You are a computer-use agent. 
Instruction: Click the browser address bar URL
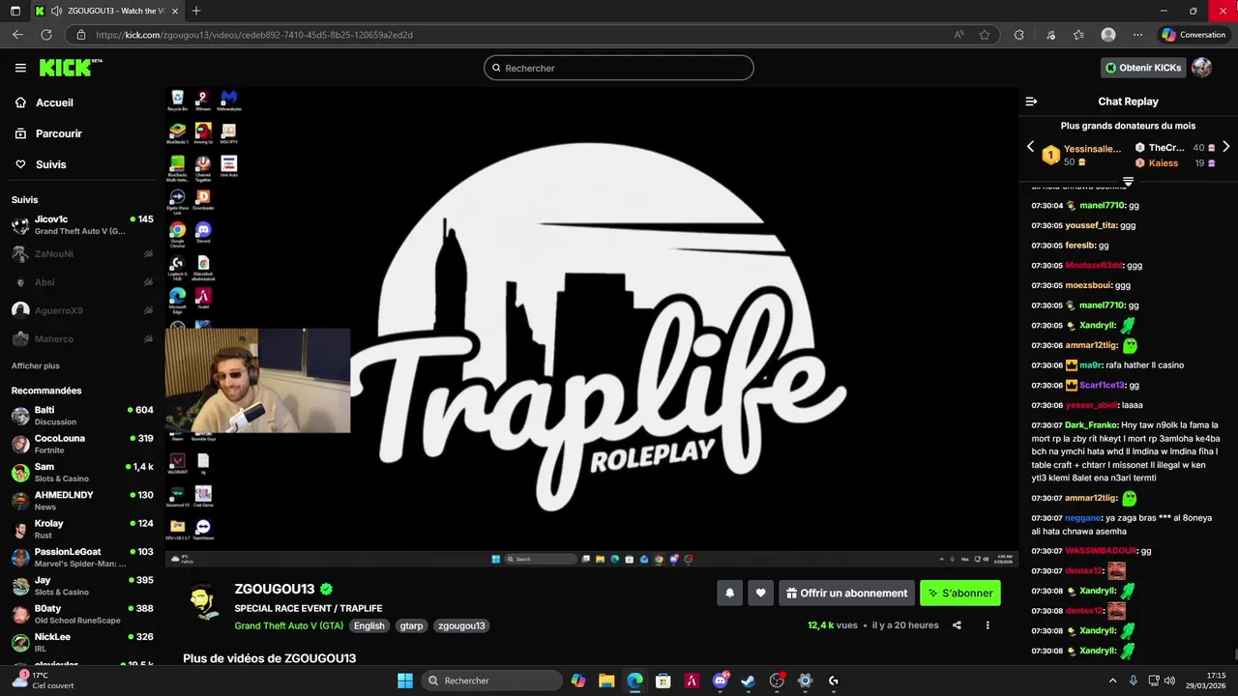(x=254, y=35)
